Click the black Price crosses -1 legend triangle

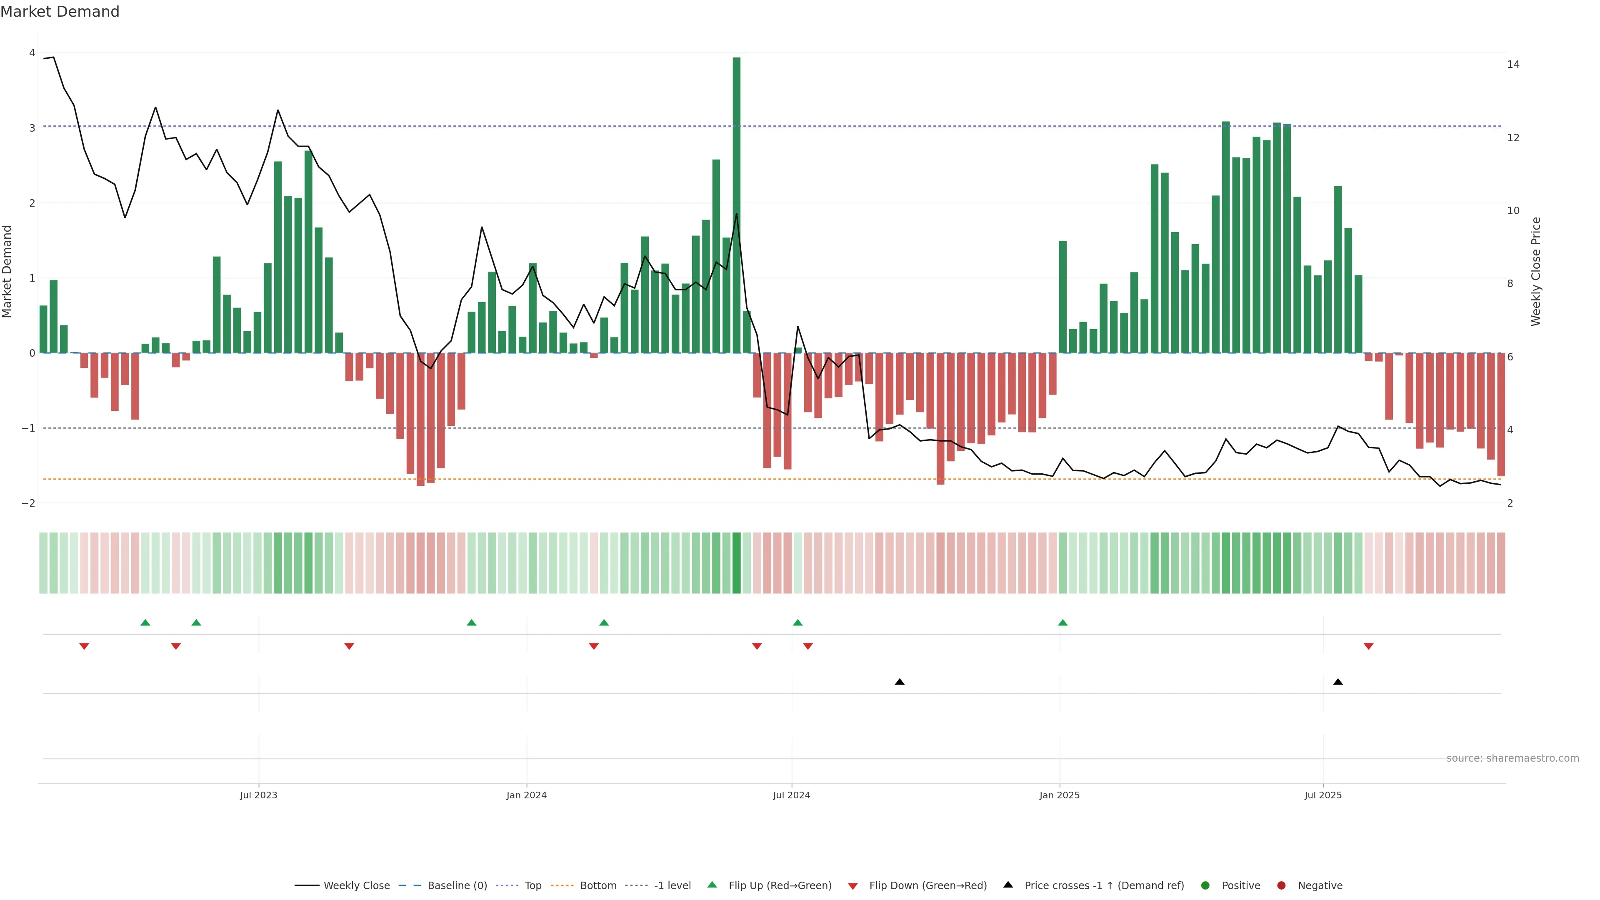[1008, 885]
